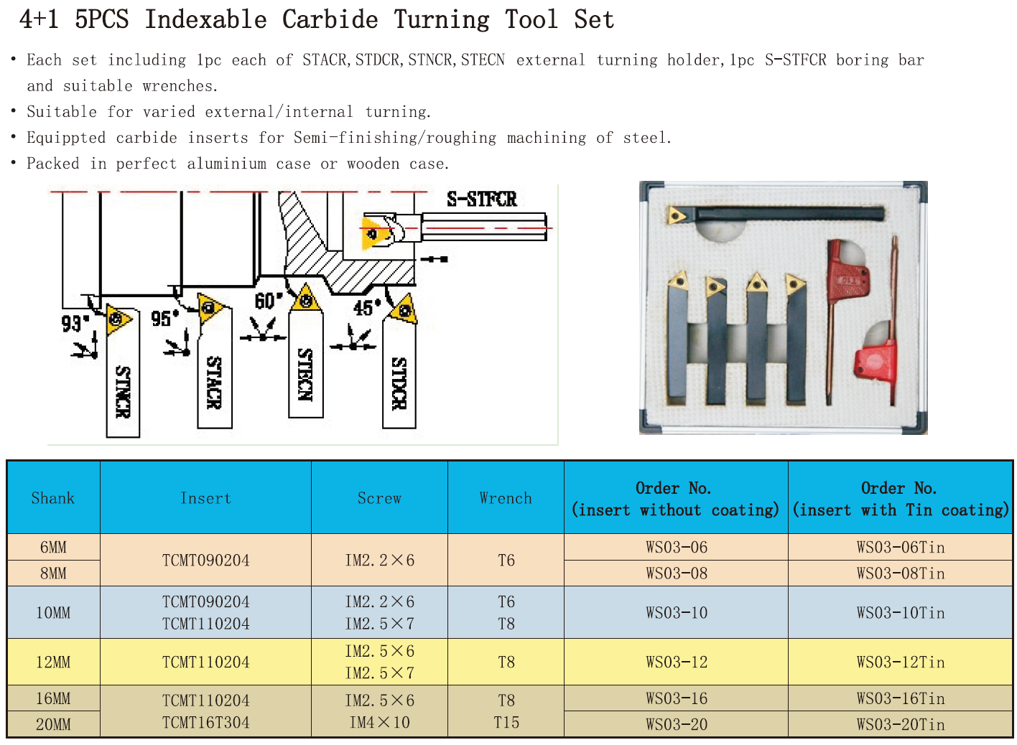Select the 6MM shank cell
1017x745 pixels.
pyautogui.click(x=53, y=548)
